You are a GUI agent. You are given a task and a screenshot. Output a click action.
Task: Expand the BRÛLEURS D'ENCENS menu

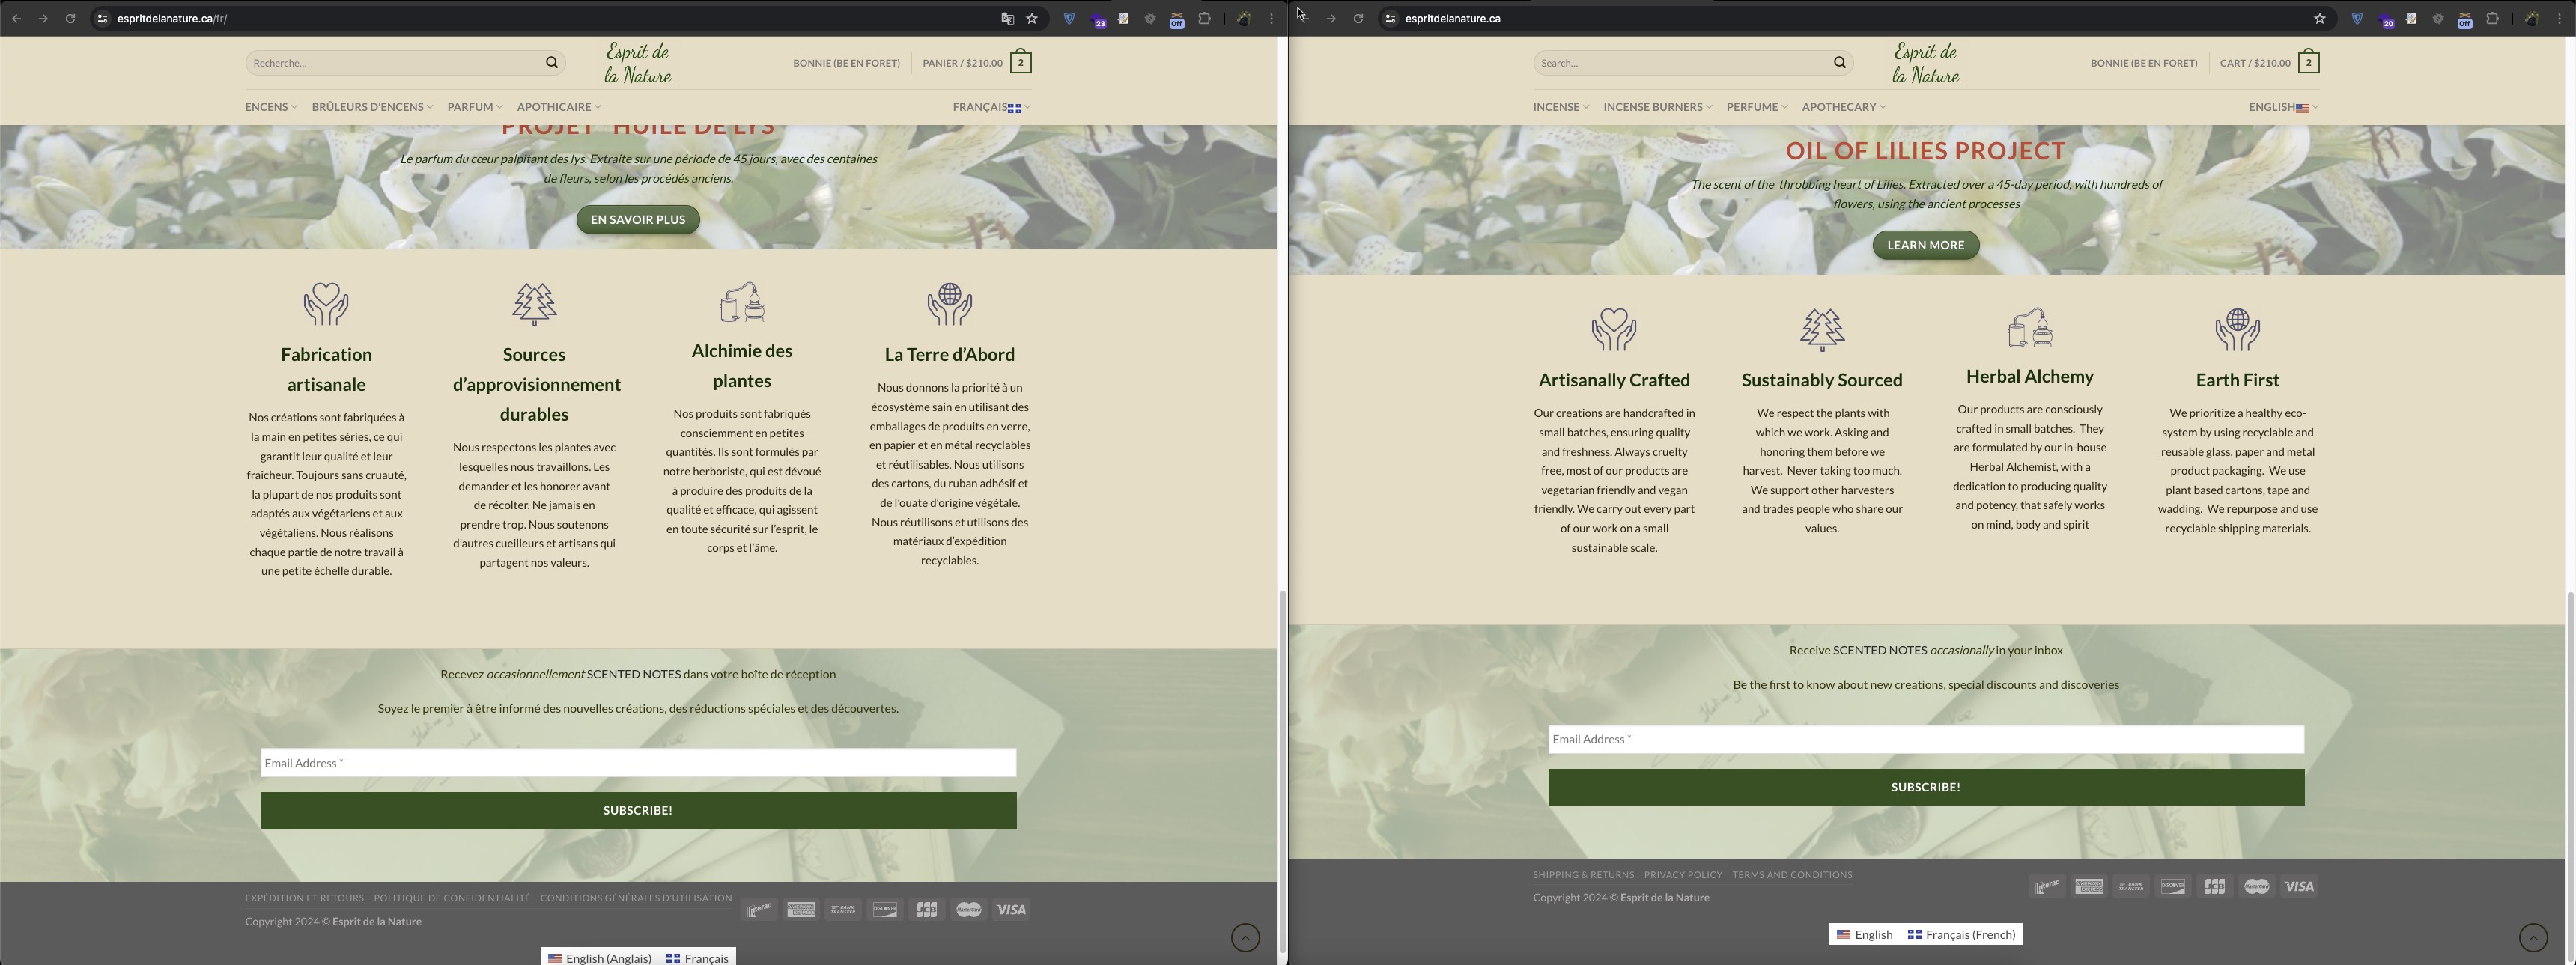[372, 107]
